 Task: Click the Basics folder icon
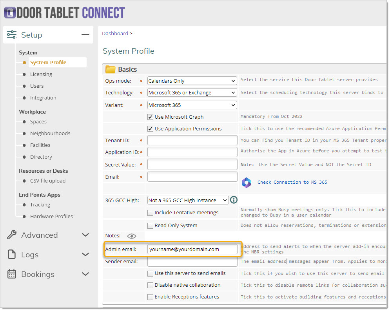pos(111,69)
